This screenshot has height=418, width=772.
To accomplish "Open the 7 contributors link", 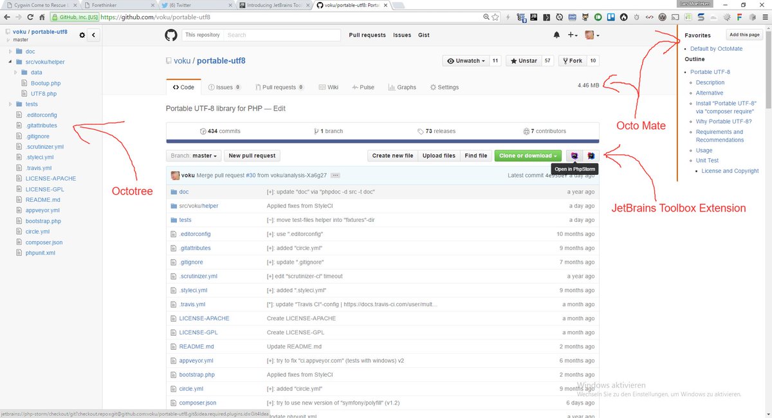I will (544, 131).
